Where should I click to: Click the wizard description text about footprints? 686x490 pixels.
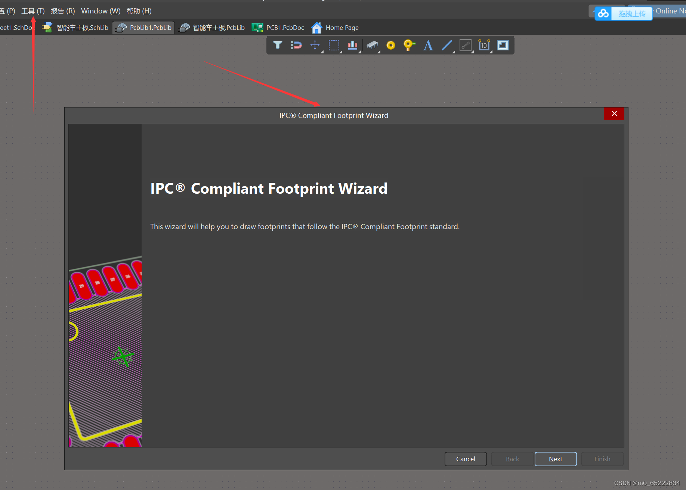pyautogui.click(x=305, y=227)
